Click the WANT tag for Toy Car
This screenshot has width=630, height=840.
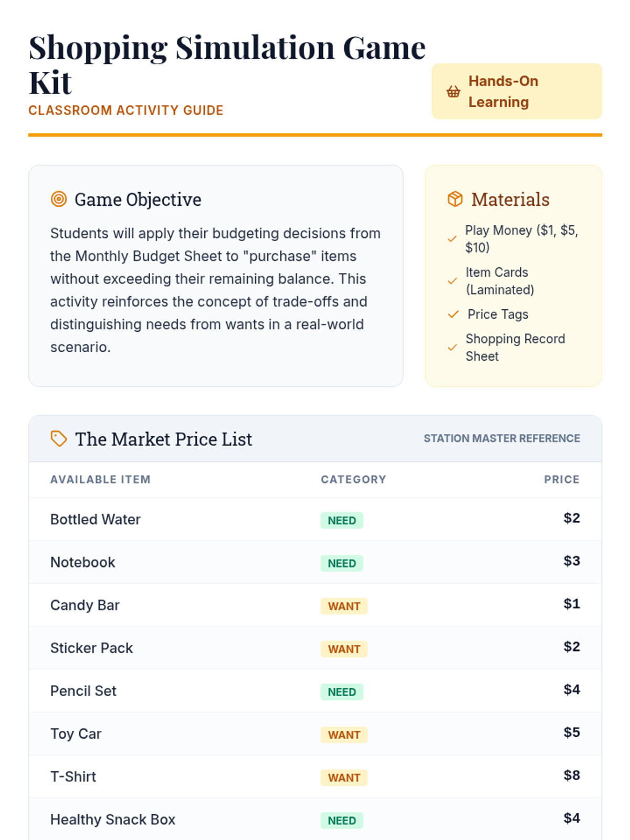[344, 735]
